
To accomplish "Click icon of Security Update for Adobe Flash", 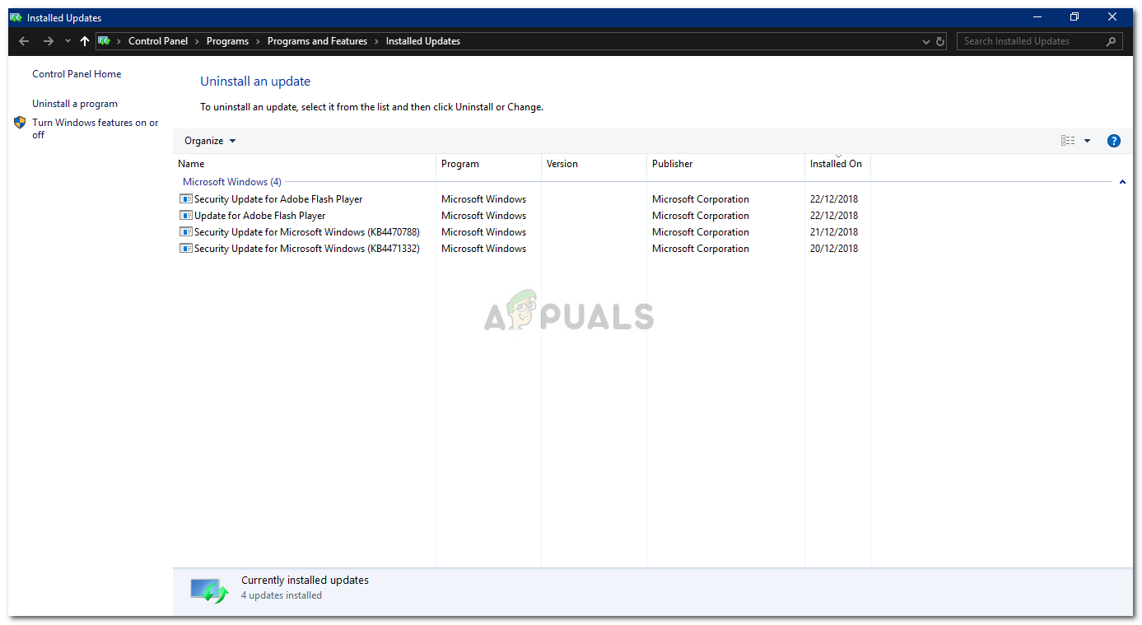I will [185, 199].
